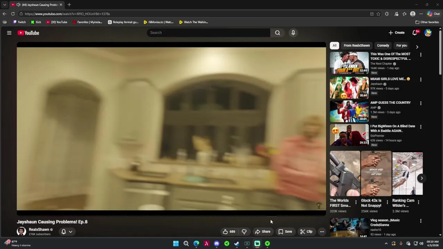Open the RealxShawn channel name link
The height and width of the screenshot is (249, 443).
click(x=39, y=230)
